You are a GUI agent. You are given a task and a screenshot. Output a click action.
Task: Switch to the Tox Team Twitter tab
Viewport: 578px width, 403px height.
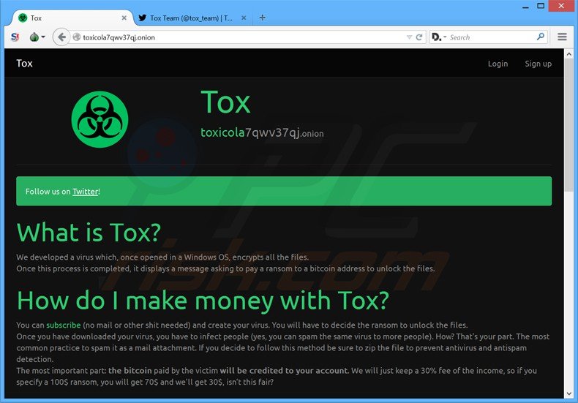pos(192,18)
